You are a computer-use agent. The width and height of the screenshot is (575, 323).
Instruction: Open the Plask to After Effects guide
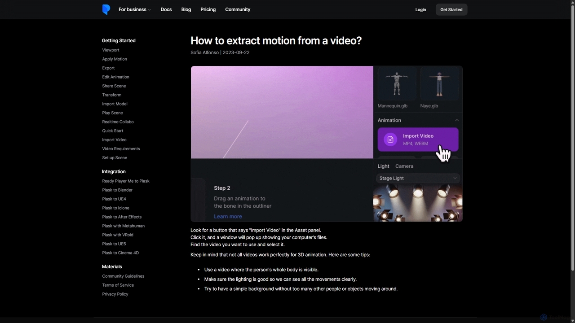click(x=122, y=217)
